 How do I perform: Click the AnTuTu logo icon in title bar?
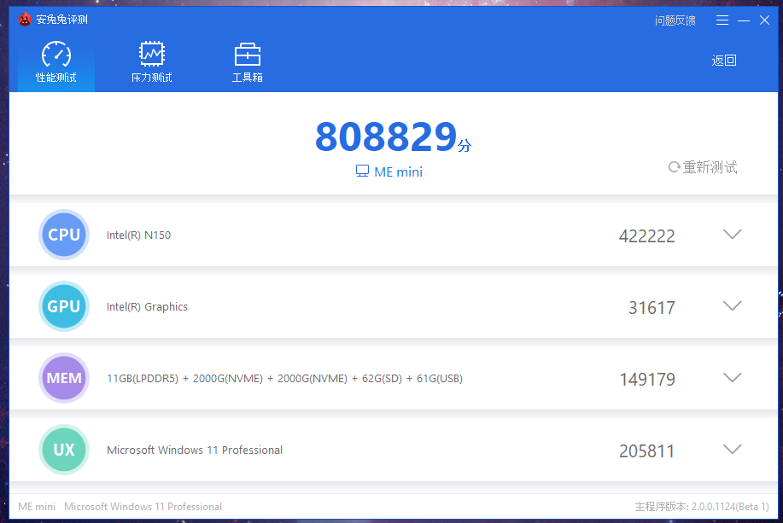25,20
